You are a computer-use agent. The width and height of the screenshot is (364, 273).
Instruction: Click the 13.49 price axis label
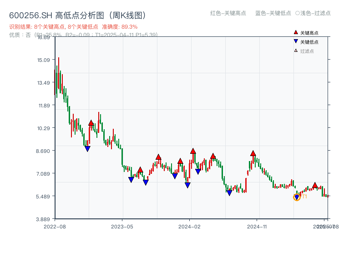[43, 83]
